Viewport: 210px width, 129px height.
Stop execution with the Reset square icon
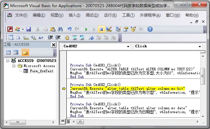(101, 29)
